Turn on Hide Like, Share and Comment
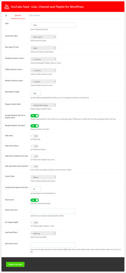The image size is (126, 273). [x=35, y=166]
